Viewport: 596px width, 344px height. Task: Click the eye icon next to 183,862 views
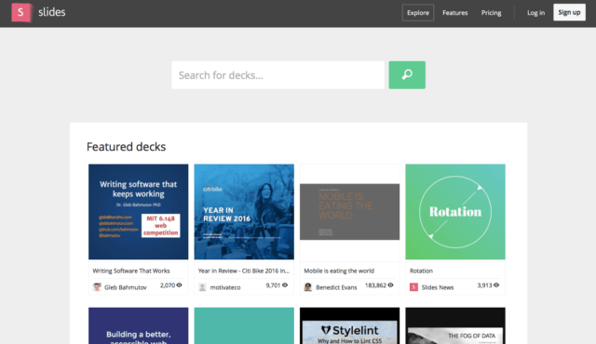point(391,285)
